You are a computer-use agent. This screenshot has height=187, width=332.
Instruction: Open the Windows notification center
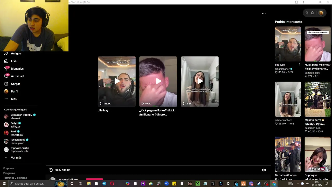click(326, 184)
